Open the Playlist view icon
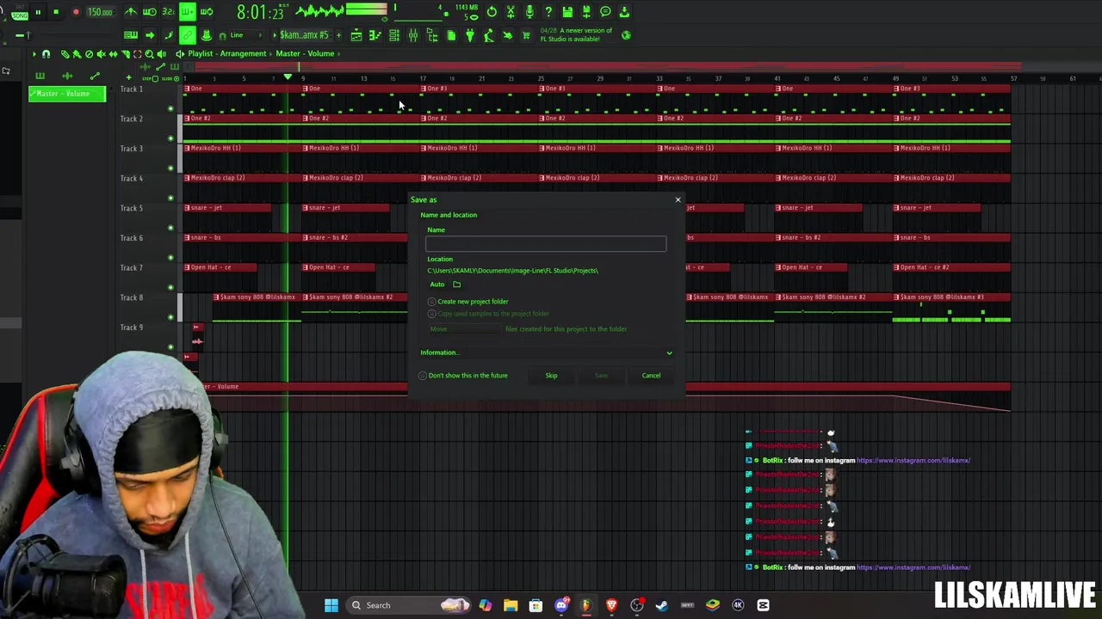The height and width of the screenshot is (619, 1102). click(x=356, y=35)
